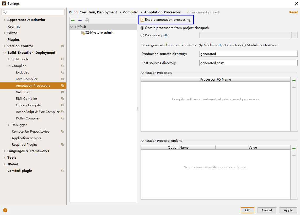Click project-level icon next to Annotation Processors
This screenshot has width=300, height=215.
tap(62, 86)
